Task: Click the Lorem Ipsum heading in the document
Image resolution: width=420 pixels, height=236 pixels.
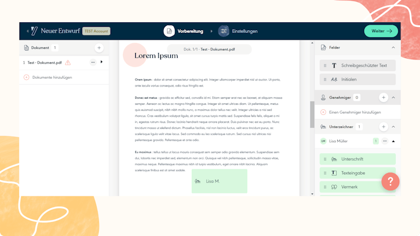Action: [x=156, y=56]
